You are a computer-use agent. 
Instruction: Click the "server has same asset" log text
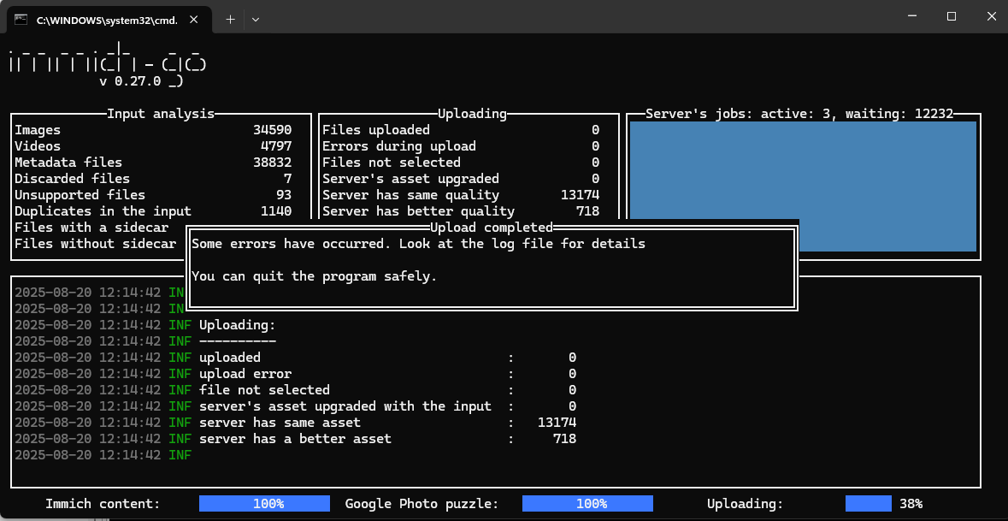[x=280, y=423]
